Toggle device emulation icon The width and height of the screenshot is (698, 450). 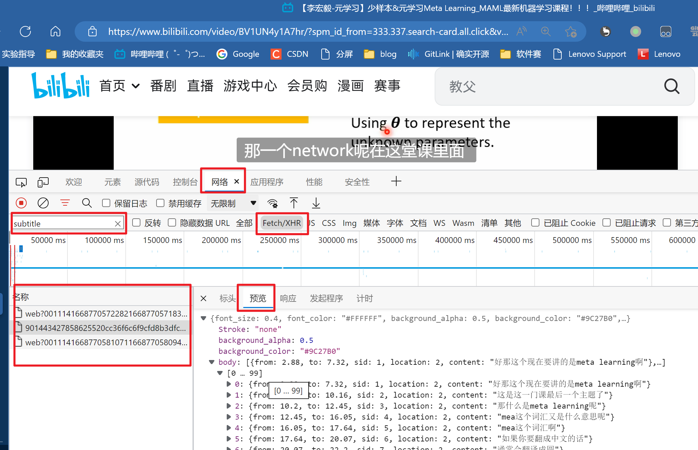point(43,182)
